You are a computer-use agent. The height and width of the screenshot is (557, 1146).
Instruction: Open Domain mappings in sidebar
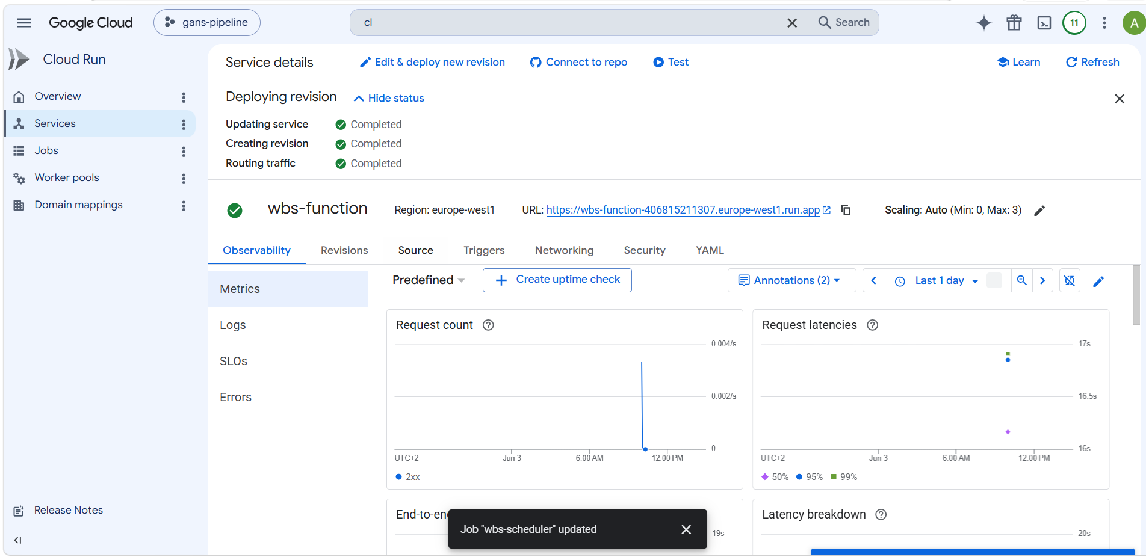pyautogui.click(x=78, y=205)
